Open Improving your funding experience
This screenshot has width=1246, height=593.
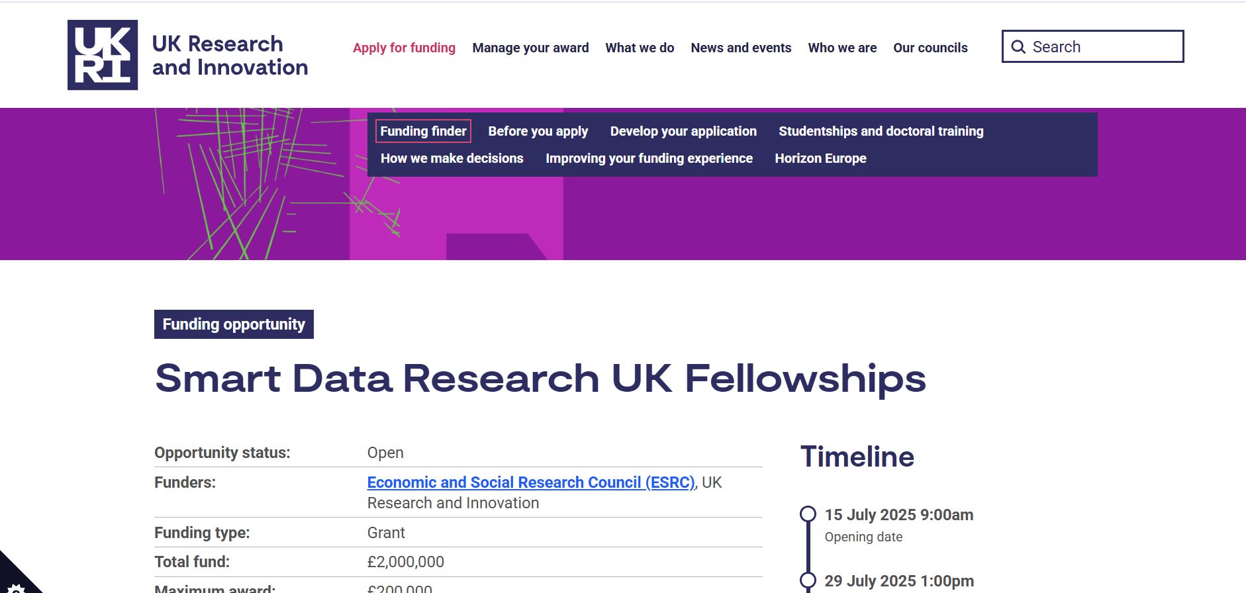click(649, 158)
